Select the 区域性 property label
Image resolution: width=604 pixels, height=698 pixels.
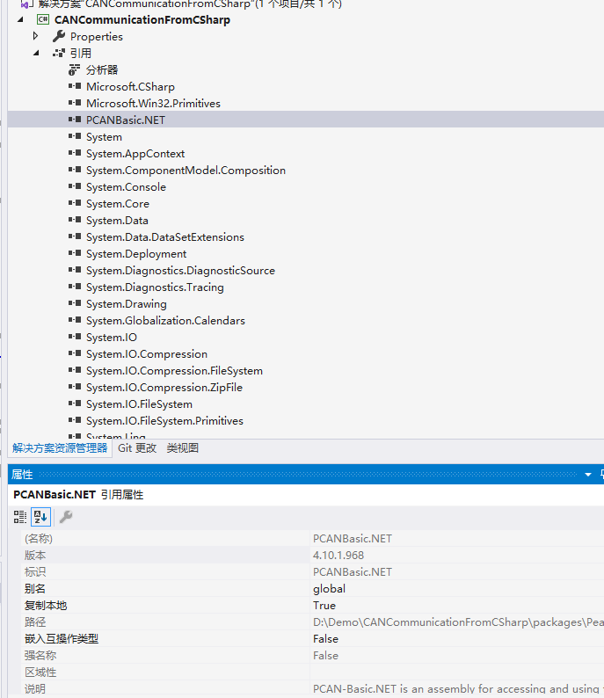click(x=40, y=673)
